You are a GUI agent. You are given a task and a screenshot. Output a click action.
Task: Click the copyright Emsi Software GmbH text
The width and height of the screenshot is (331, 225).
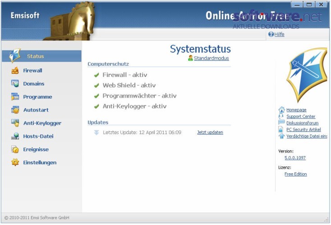[x=37, y=218]
